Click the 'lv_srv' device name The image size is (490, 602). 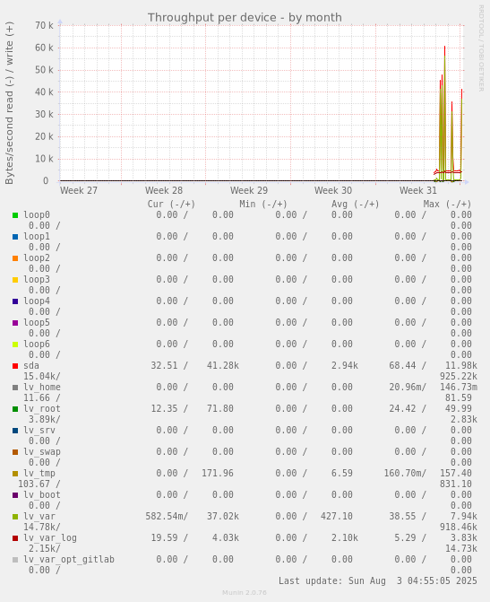(39, 431)
